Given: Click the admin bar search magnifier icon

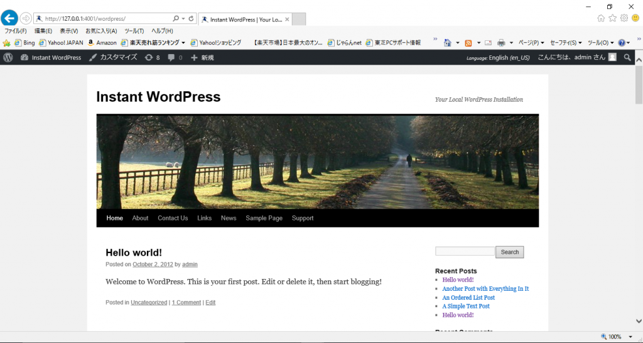Looking at the screenshot, I should 627,58.
